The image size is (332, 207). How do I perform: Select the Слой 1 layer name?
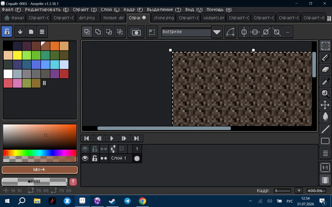click(x=118, y=158)
